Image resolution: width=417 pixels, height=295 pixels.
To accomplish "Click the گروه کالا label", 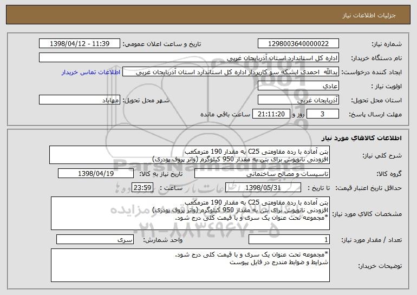I will point(389,174).
